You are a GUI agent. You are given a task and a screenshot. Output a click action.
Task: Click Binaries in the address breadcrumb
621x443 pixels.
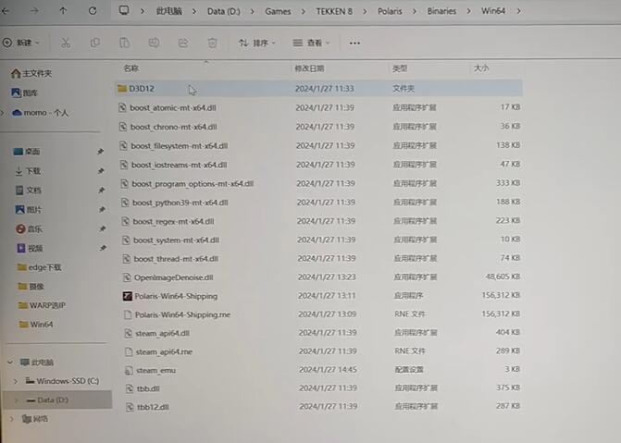tap(441, 11)
